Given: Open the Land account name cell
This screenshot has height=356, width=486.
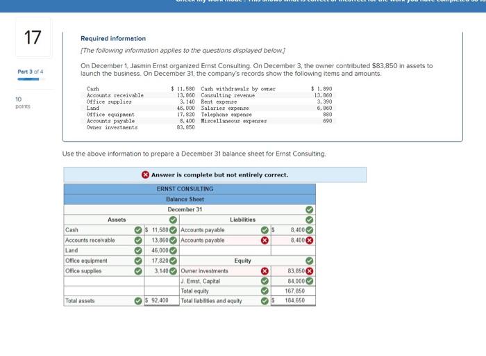Looking at the screenshot, I should (104, 250).
